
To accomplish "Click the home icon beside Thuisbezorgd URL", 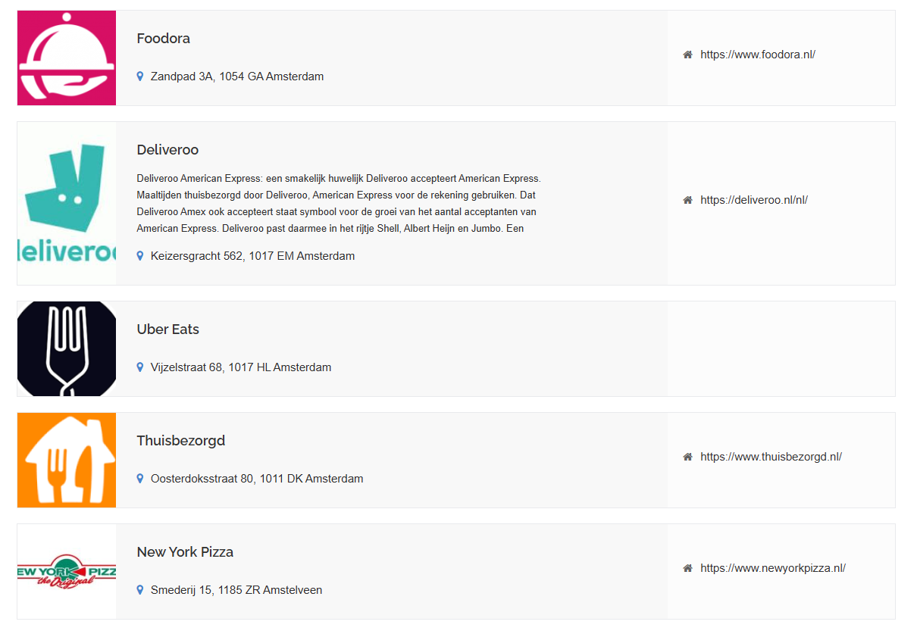I will tap(687, 457).
